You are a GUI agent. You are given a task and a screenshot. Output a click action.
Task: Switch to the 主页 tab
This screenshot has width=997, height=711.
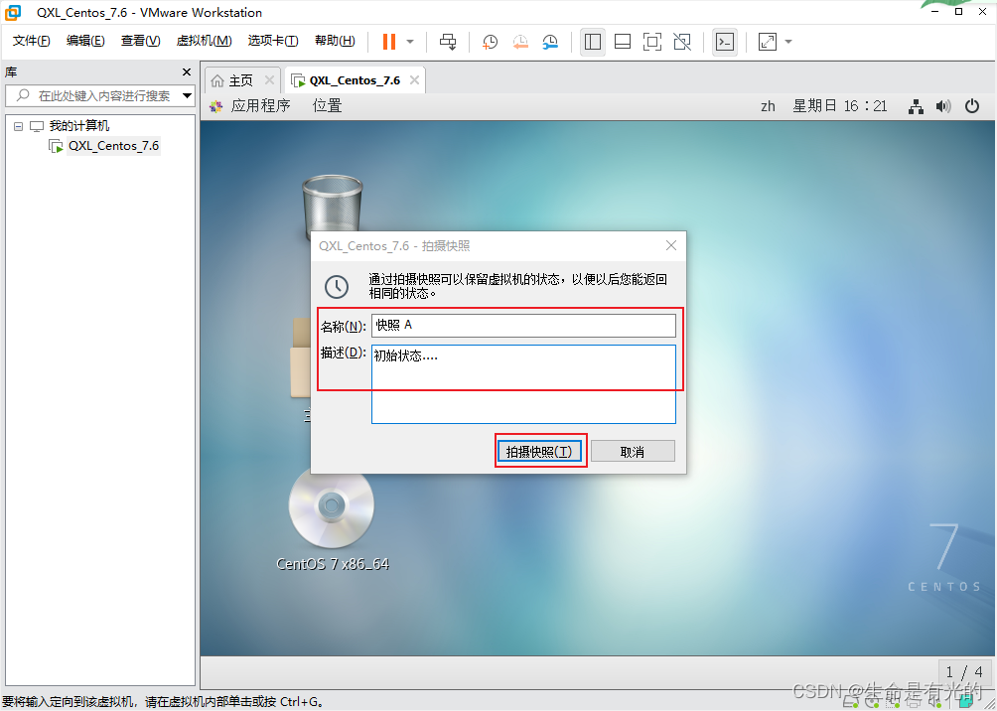pyautogui.click(x=240, y=80)
